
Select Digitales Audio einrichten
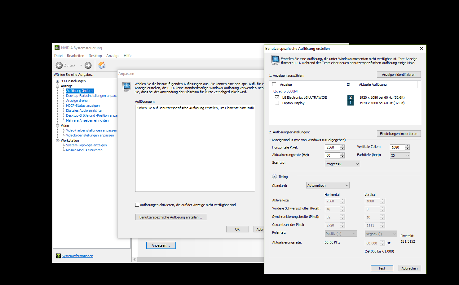[85, 110]
